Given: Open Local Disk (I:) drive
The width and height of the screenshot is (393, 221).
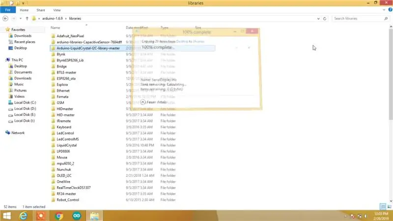Looking at the screenshot, I should (x=24, y=120).
